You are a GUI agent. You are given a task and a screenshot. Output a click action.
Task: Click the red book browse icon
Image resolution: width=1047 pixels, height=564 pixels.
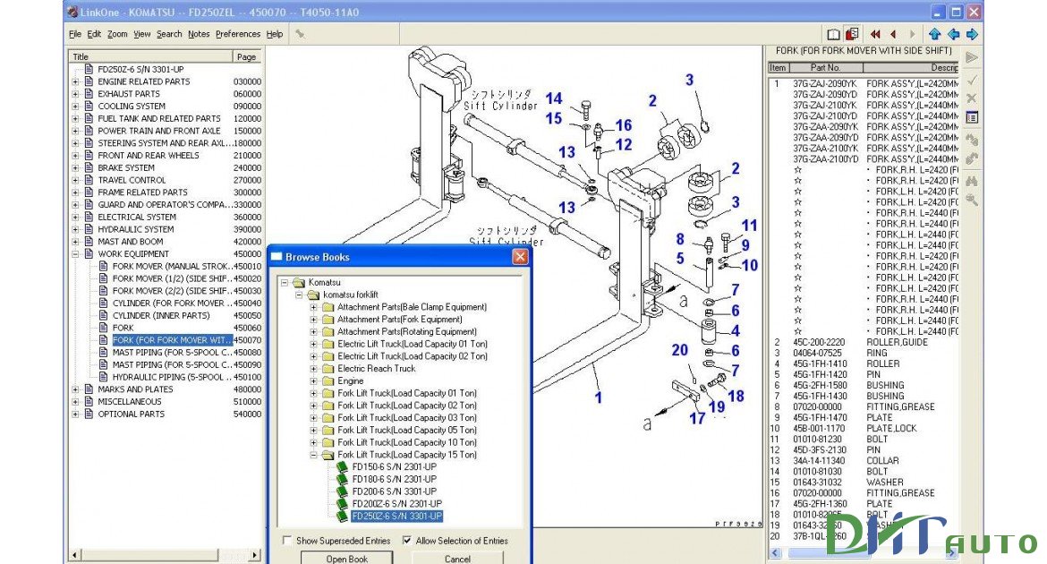pyautogui.click(x=852, y=34)
